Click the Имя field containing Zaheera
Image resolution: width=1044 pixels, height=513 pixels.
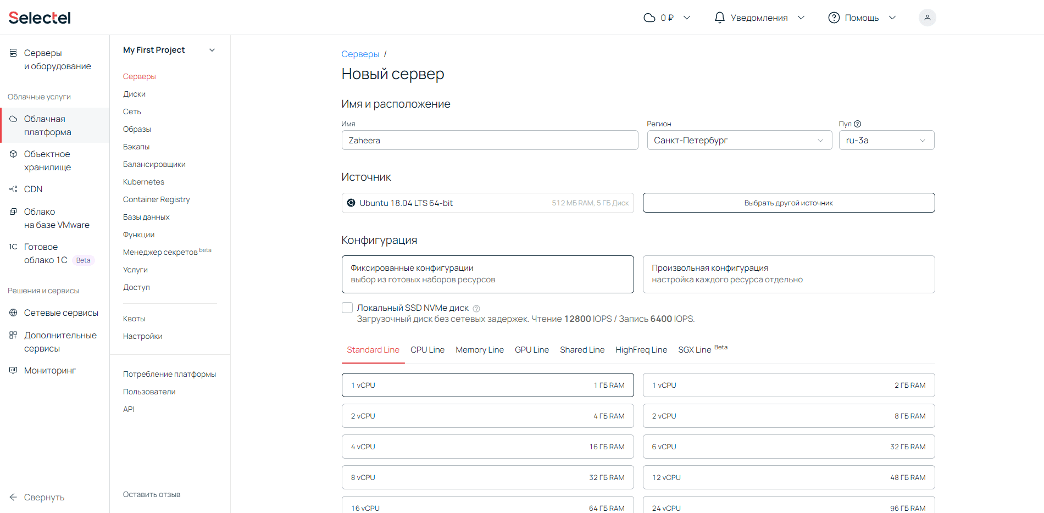click(489, 140)
